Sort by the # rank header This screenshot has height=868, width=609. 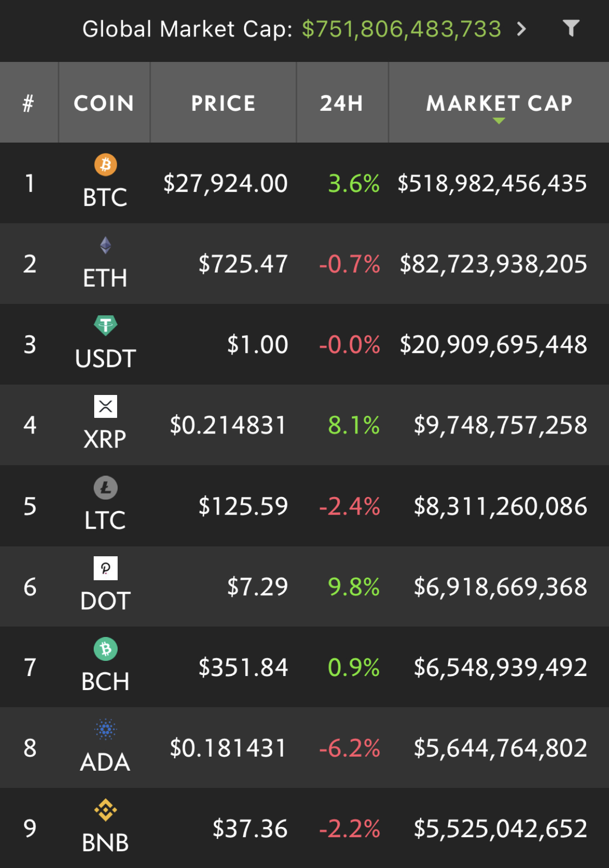tap(29, 103)
